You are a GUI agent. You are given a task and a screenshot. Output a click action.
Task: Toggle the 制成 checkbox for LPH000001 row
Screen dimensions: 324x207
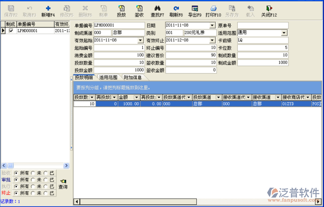[x=11, y=31]
